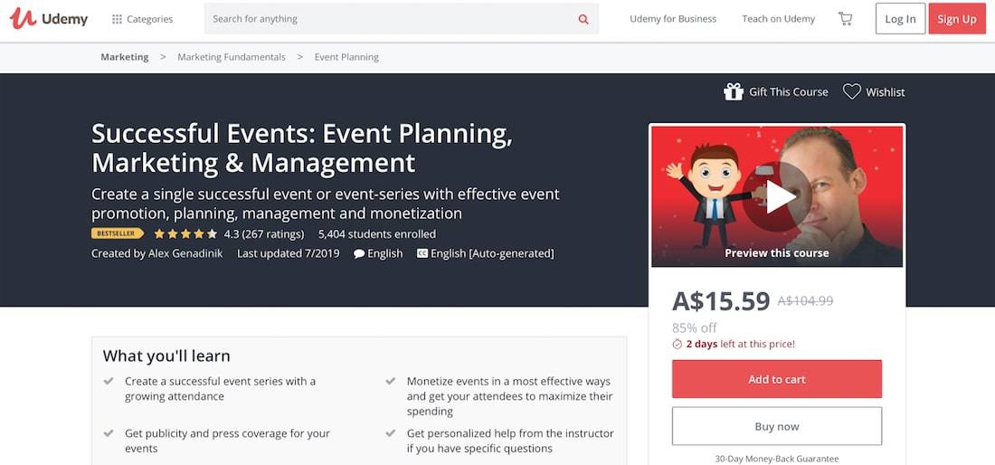This screenshot has height=465, width=995.
Task: Open the 4.3 (267 ratings) text
Action: (x=264, y=234)
